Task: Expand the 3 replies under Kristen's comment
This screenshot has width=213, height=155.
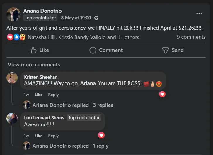Action: [x=73, y=105]
